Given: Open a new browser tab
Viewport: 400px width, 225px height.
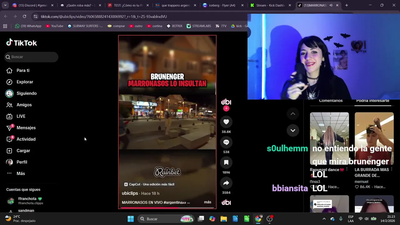Looking at the screenshot, I should point(347,5).
